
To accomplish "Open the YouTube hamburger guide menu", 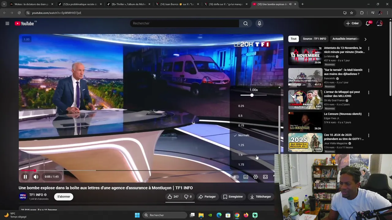I will (x=7, y=24).
